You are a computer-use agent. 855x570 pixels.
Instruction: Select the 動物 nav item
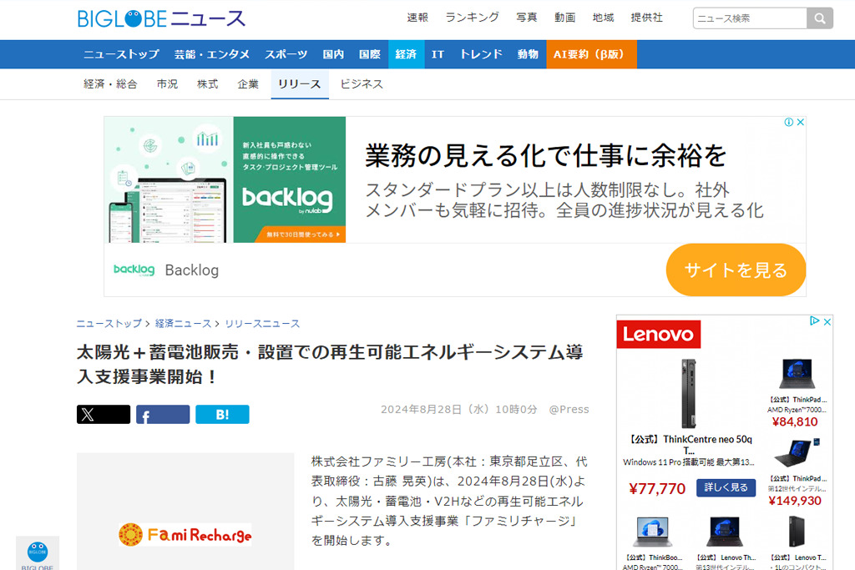[x=528, y=54]
